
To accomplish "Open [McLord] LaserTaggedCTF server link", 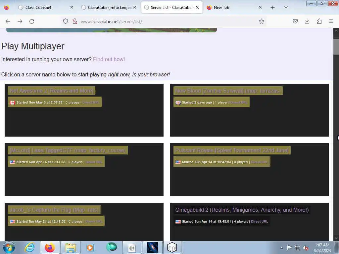I will pos(68,150).
